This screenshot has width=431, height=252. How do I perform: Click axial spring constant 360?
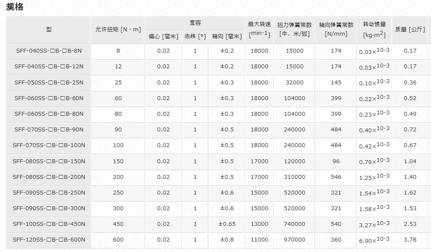point(336,240)
